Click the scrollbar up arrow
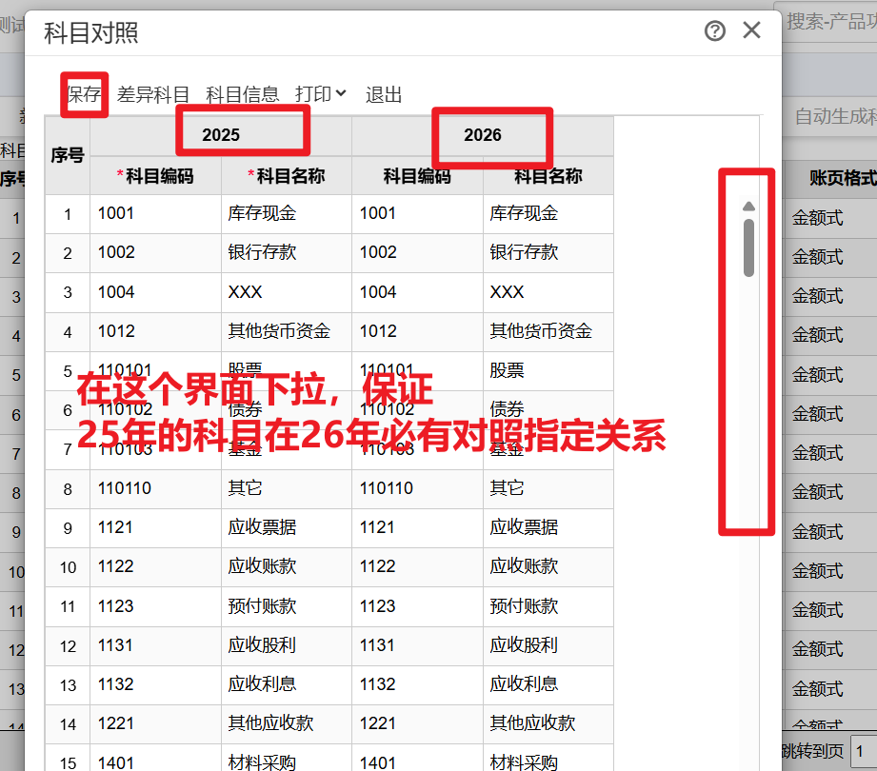The width and height of the screenshot is (877, 771). point(748,207)
